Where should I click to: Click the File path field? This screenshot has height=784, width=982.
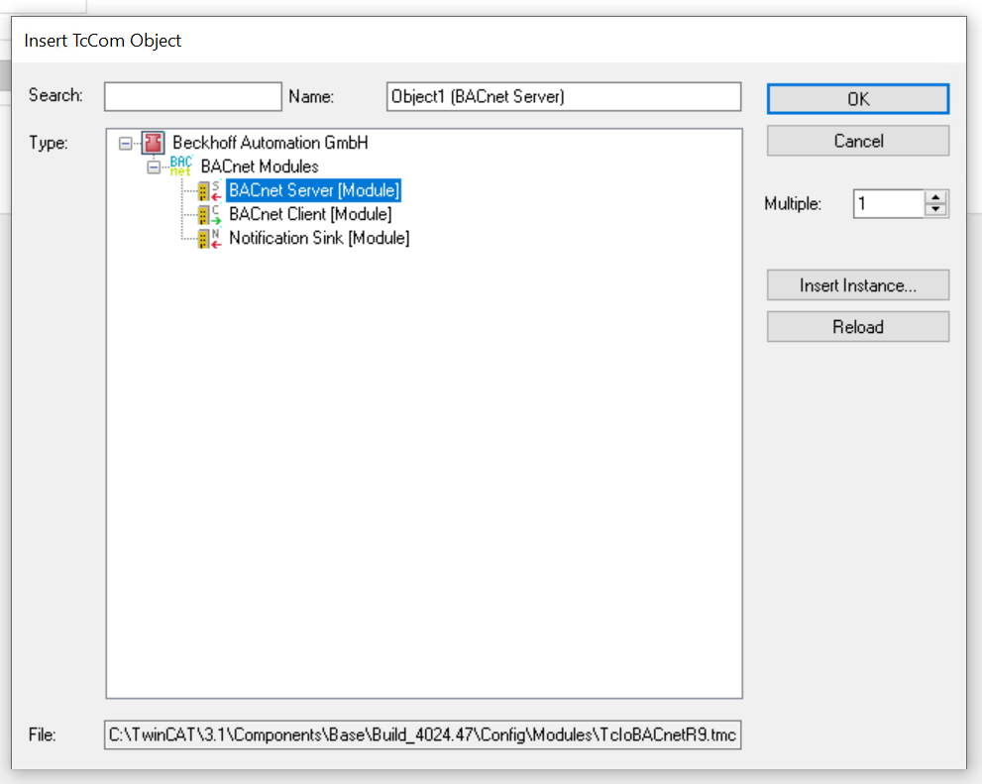423,734
